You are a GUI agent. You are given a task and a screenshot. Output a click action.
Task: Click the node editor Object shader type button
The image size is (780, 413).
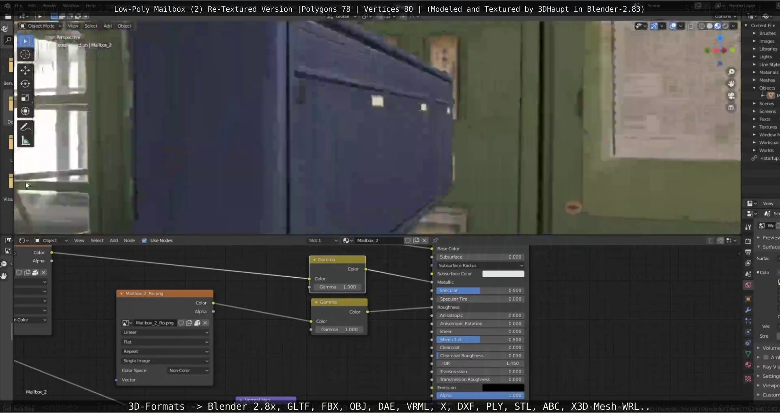tap(51, 240)
